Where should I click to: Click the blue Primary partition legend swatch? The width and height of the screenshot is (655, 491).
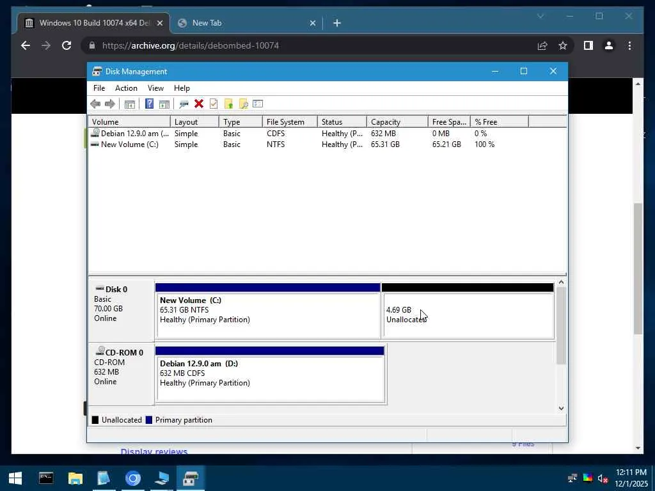[148, 420]
